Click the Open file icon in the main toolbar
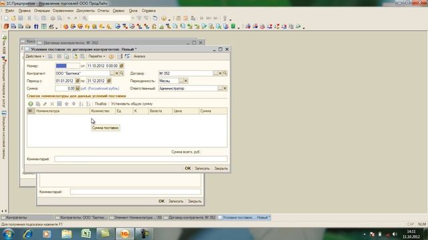The width and height of the screenshot is (428, 240). [13, 18]
